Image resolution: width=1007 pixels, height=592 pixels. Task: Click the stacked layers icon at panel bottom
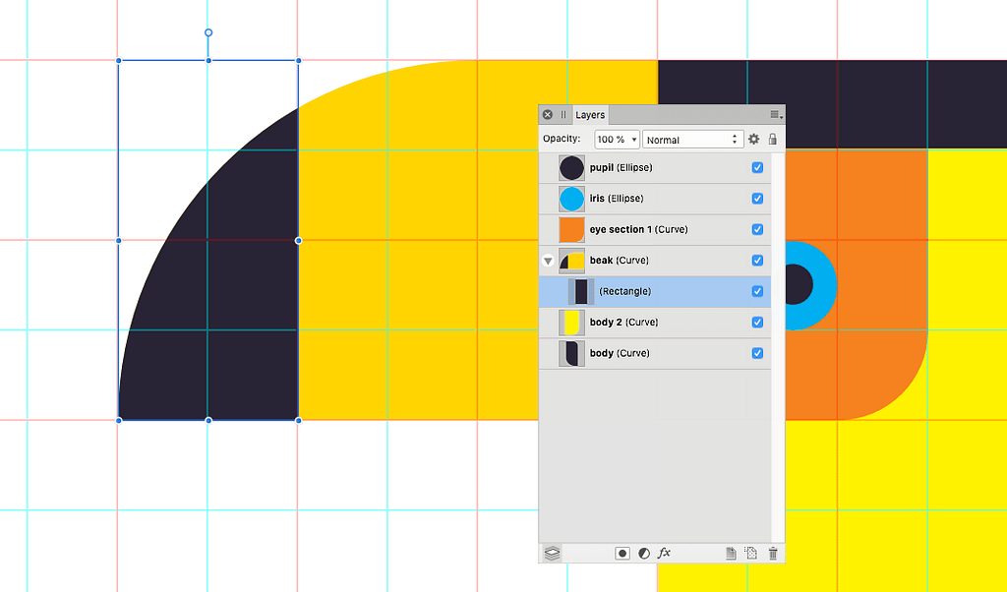click(x=552, y=553)
